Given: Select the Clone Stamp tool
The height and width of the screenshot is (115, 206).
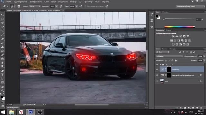Looking at the screenshot, I should [x=2, y=47].
